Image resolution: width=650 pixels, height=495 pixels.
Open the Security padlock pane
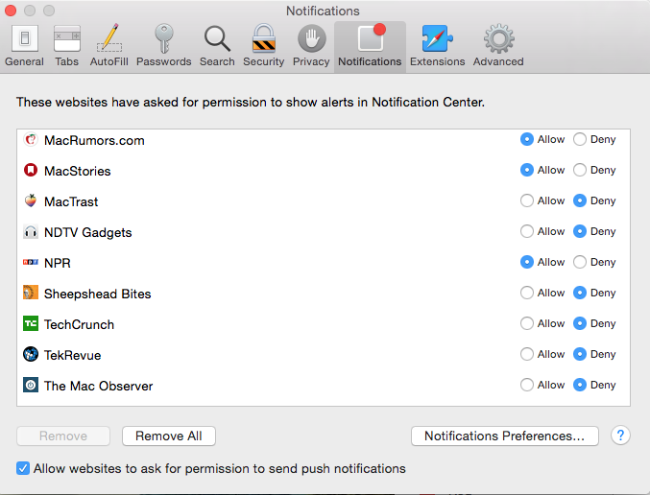(264, 46)
